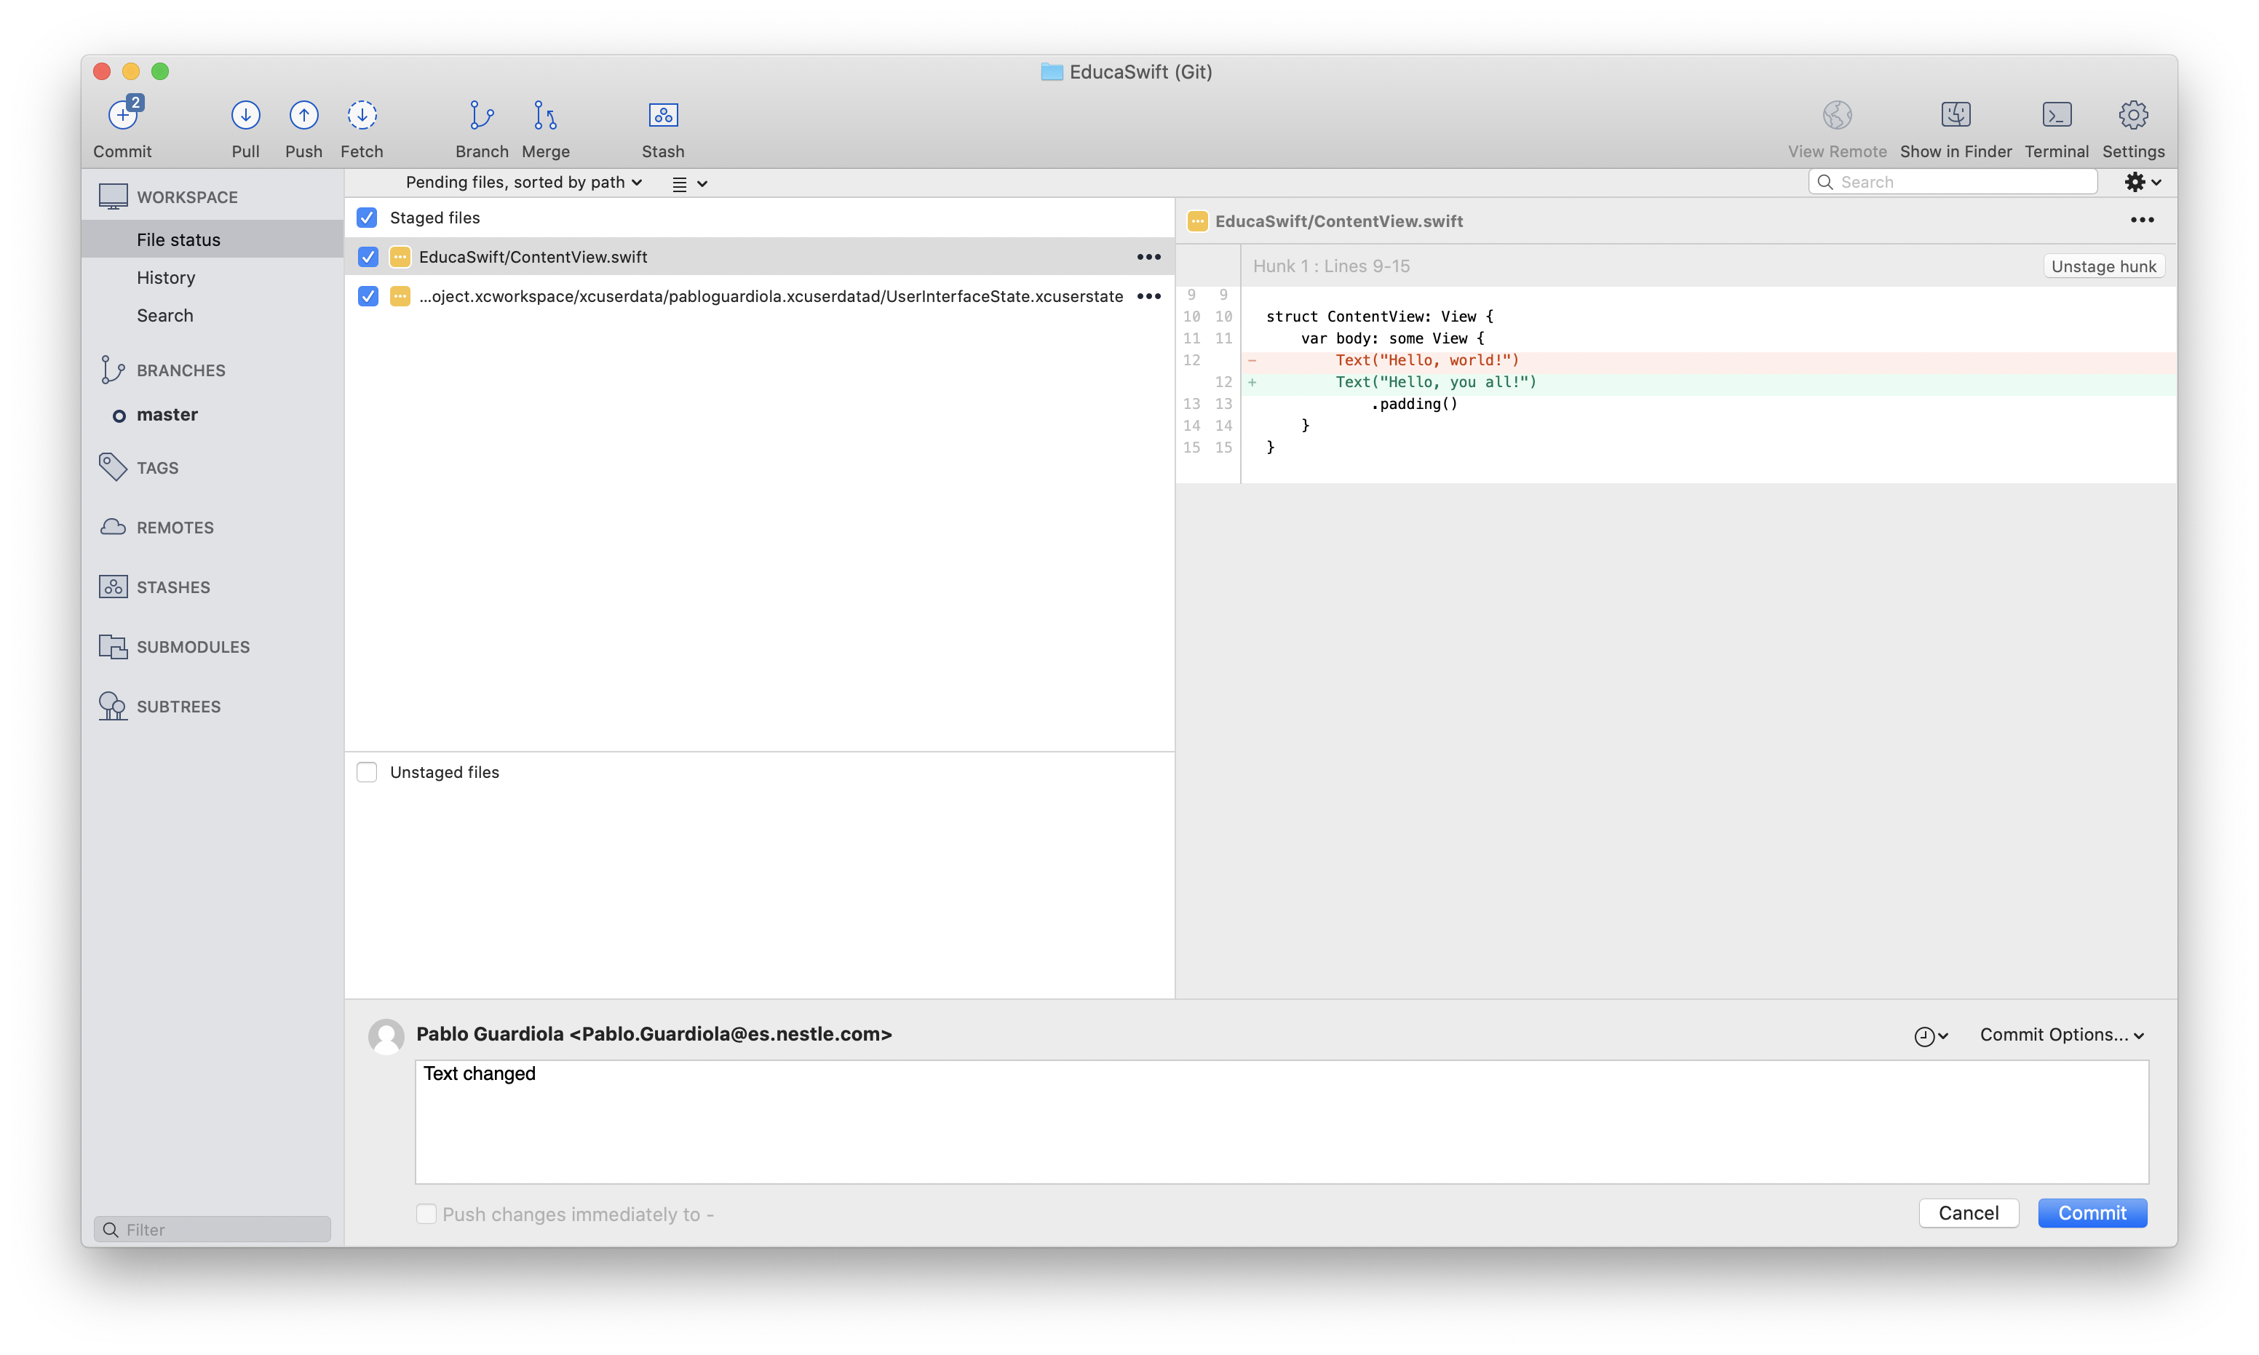Click the Workspace monitor icon
This screenshot has width=2259, height=1355.
[114, 196]
